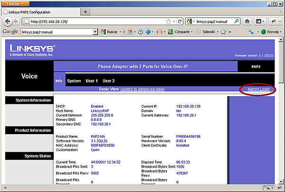This screenshot has width=285, height=192.
Task: Open the bookmarks button dropdown arrow
Action: click(x=263, y=21)
